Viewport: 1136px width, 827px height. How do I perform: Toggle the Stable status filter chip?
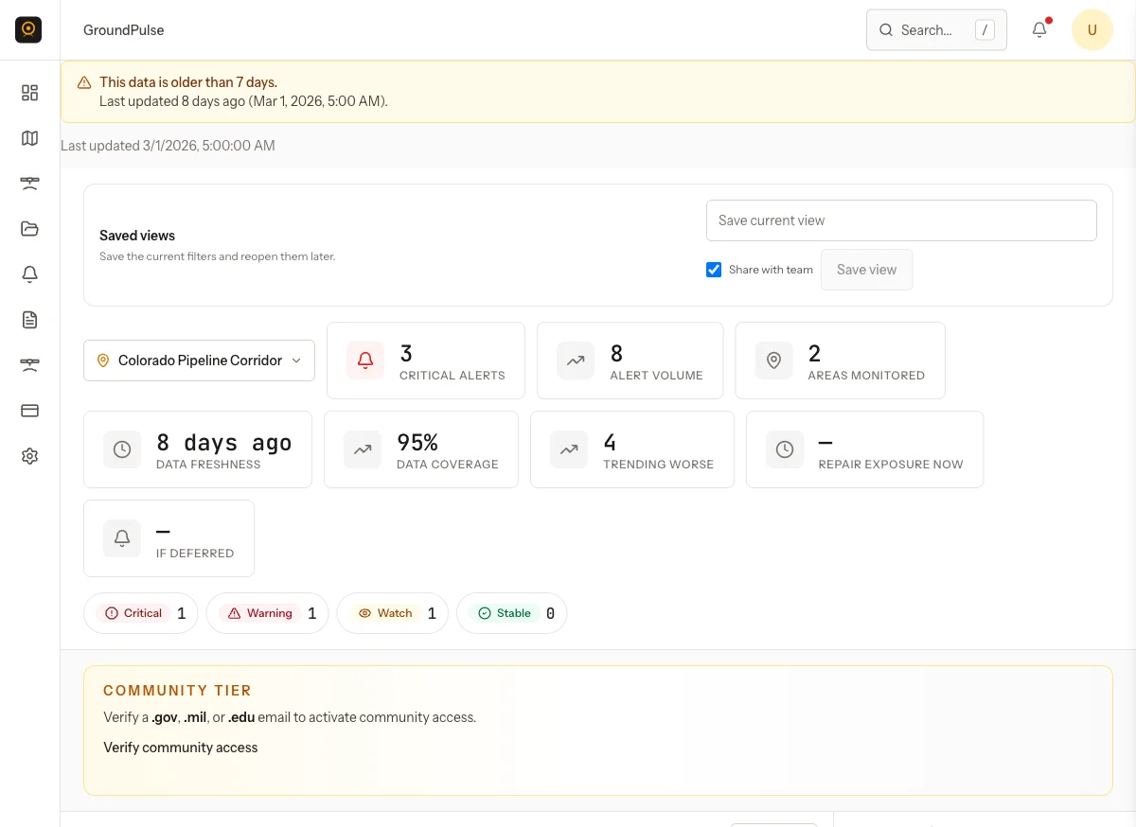click(x=511, y=613)
